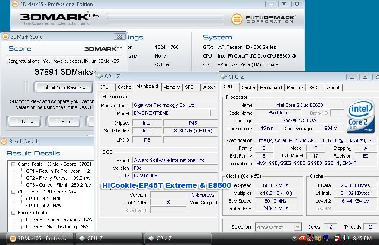Click the 601.0 MHz bus speed value
379x245 pixels.
click(276, 201)
